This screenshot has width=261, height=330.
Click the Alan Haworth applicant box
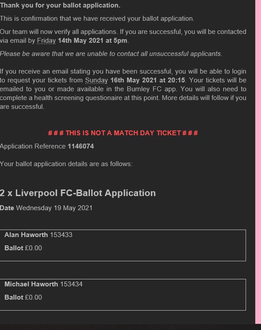click(123, 245)
